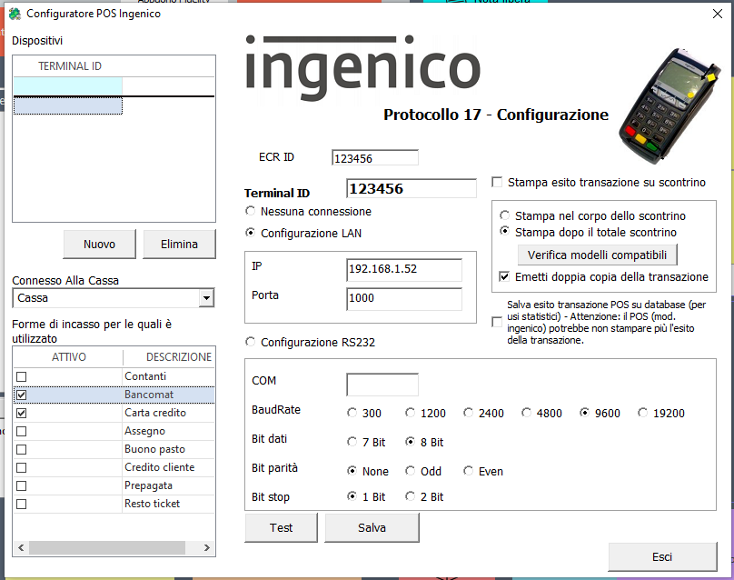Click the Configuratore POS Ingenico title bar icon

(x=15, y=14)
